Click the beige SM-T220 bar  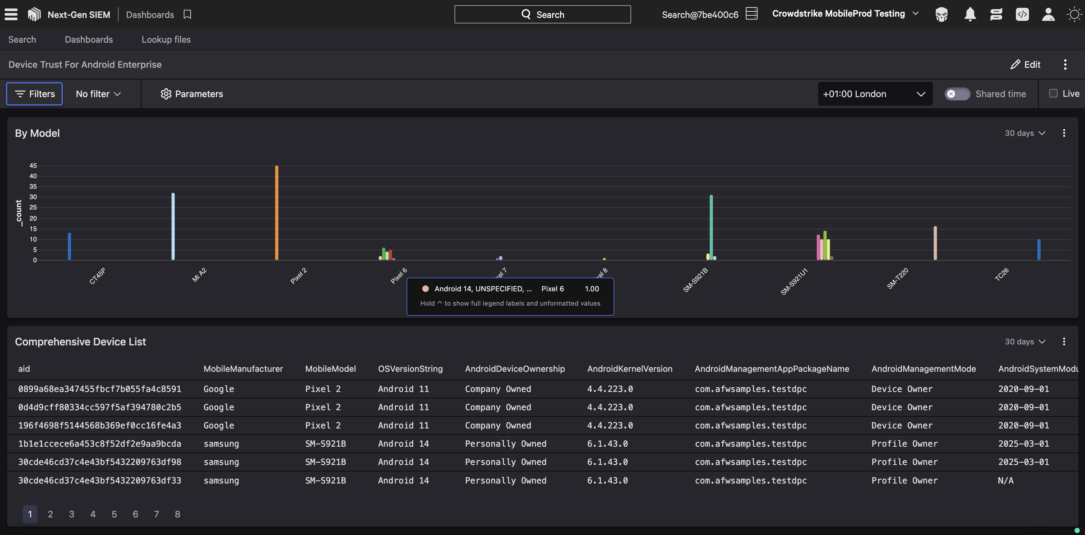pyautogui.click(x=935, y=243)
